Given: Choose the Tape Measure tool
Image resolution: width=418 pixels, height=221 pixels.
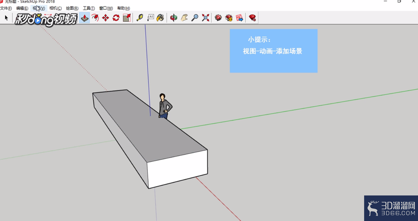Looking at the screenshot, I should (140, 18).
